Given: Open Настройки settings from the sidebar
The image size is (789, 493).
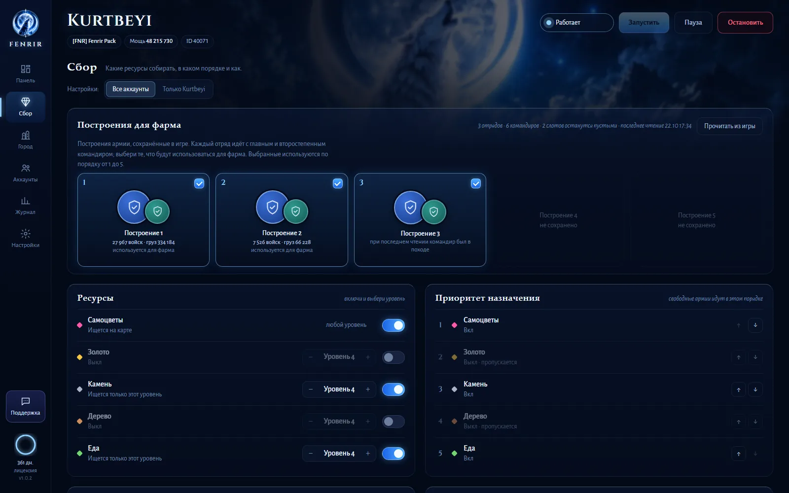Looking at the screenshot, I should coord(26,238).
